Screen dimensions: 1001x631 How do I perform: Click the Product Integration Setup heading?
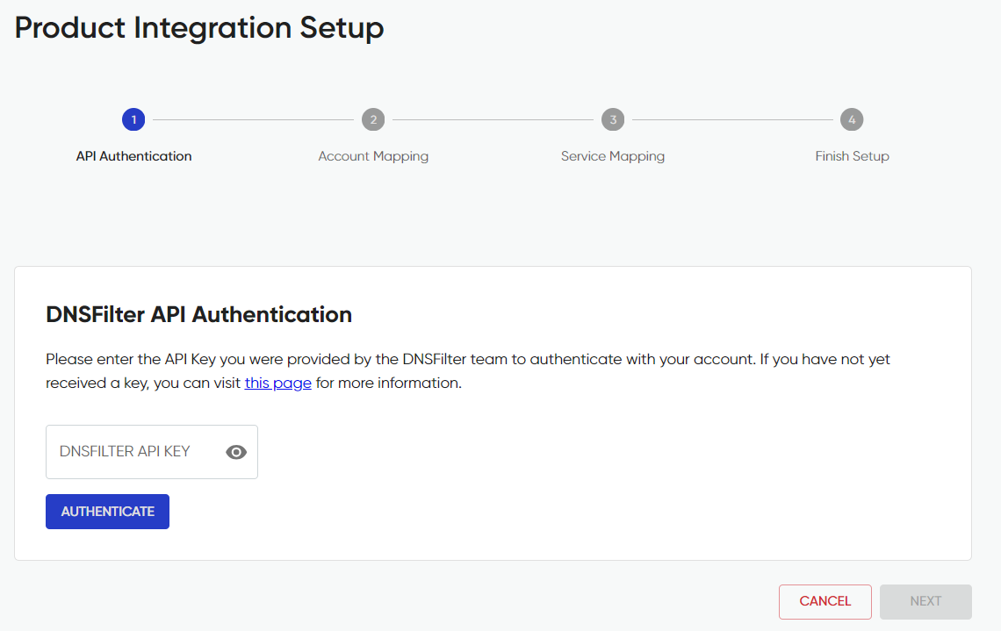(198, 28)
